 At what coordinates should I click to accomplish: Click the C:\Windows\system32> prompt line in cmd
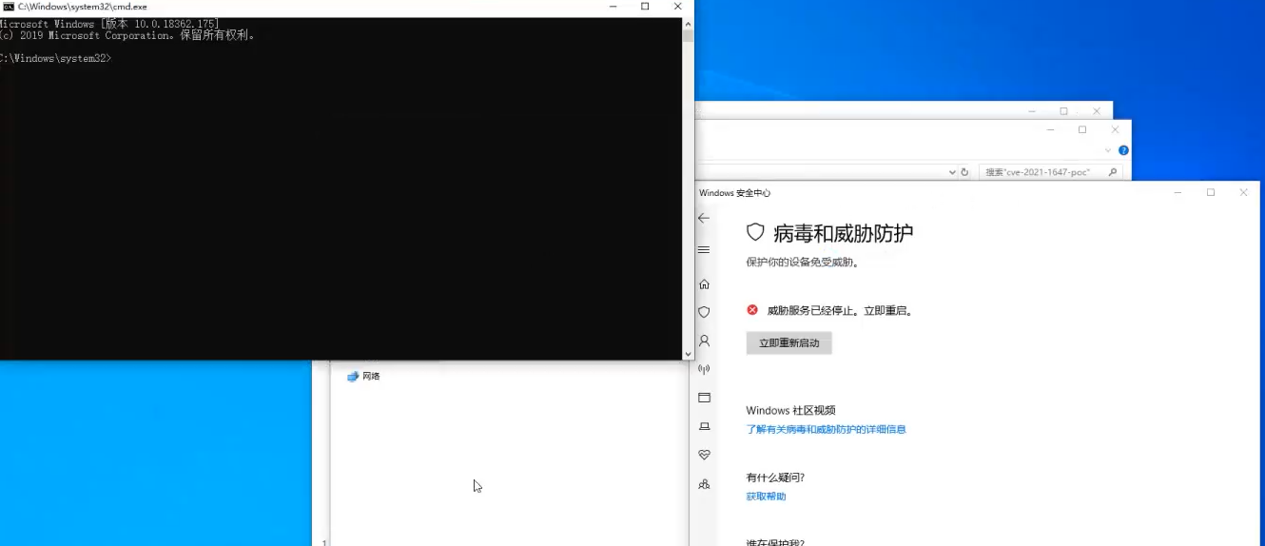(56, 58)
